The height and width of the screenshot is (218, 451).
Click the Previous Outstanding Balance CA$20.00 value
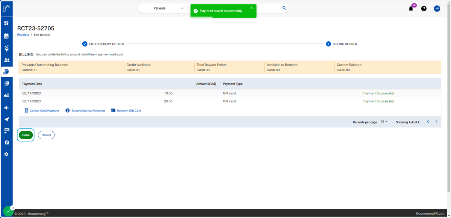tap(29, 70)
